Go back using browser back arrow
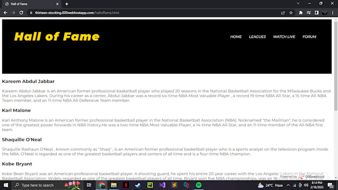 (5, 13)
